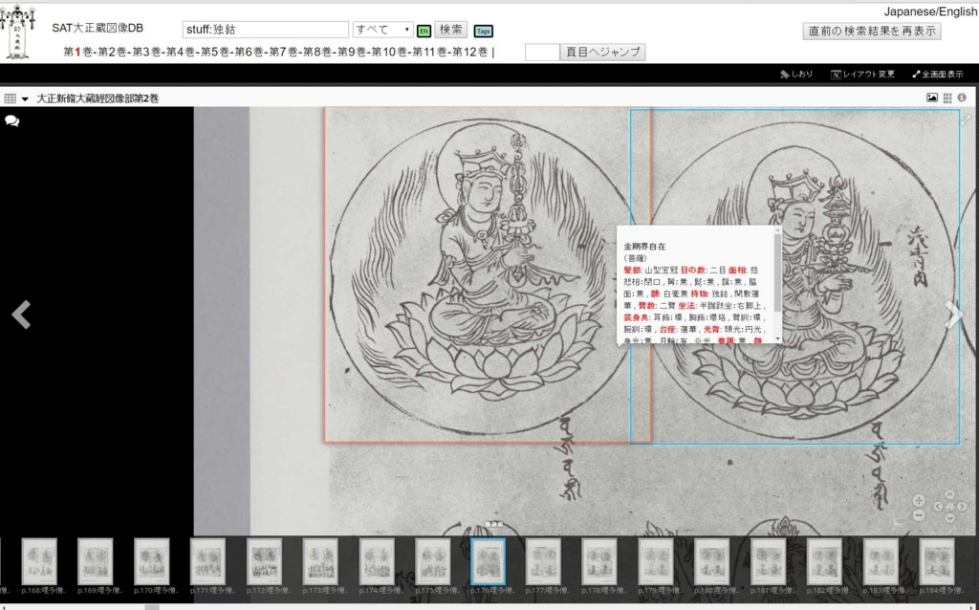Open volume 第10巻 link
The width and height of the screenshot is (979, 610).
pyautogui.click(x=389, y=52)
